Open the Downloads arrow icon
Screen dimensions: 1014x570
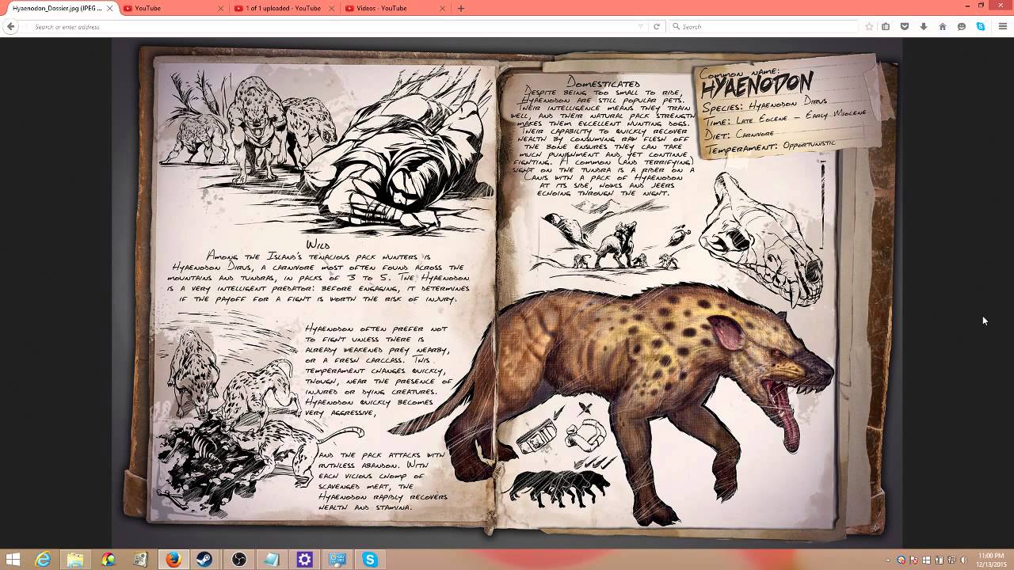(x=924, y=26)
